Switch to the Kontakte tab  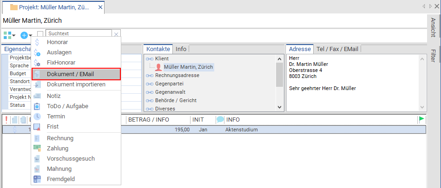point(158,49)
